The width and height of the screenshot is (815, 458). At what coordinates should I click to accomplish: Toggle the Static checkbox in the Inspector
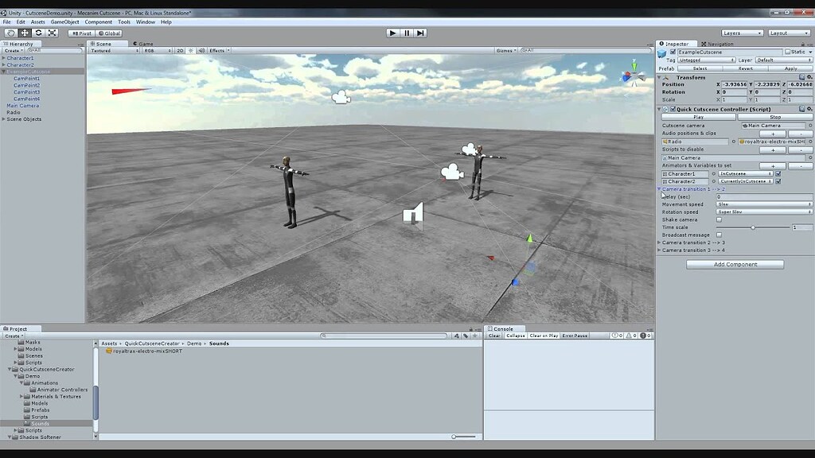[788, 52]
